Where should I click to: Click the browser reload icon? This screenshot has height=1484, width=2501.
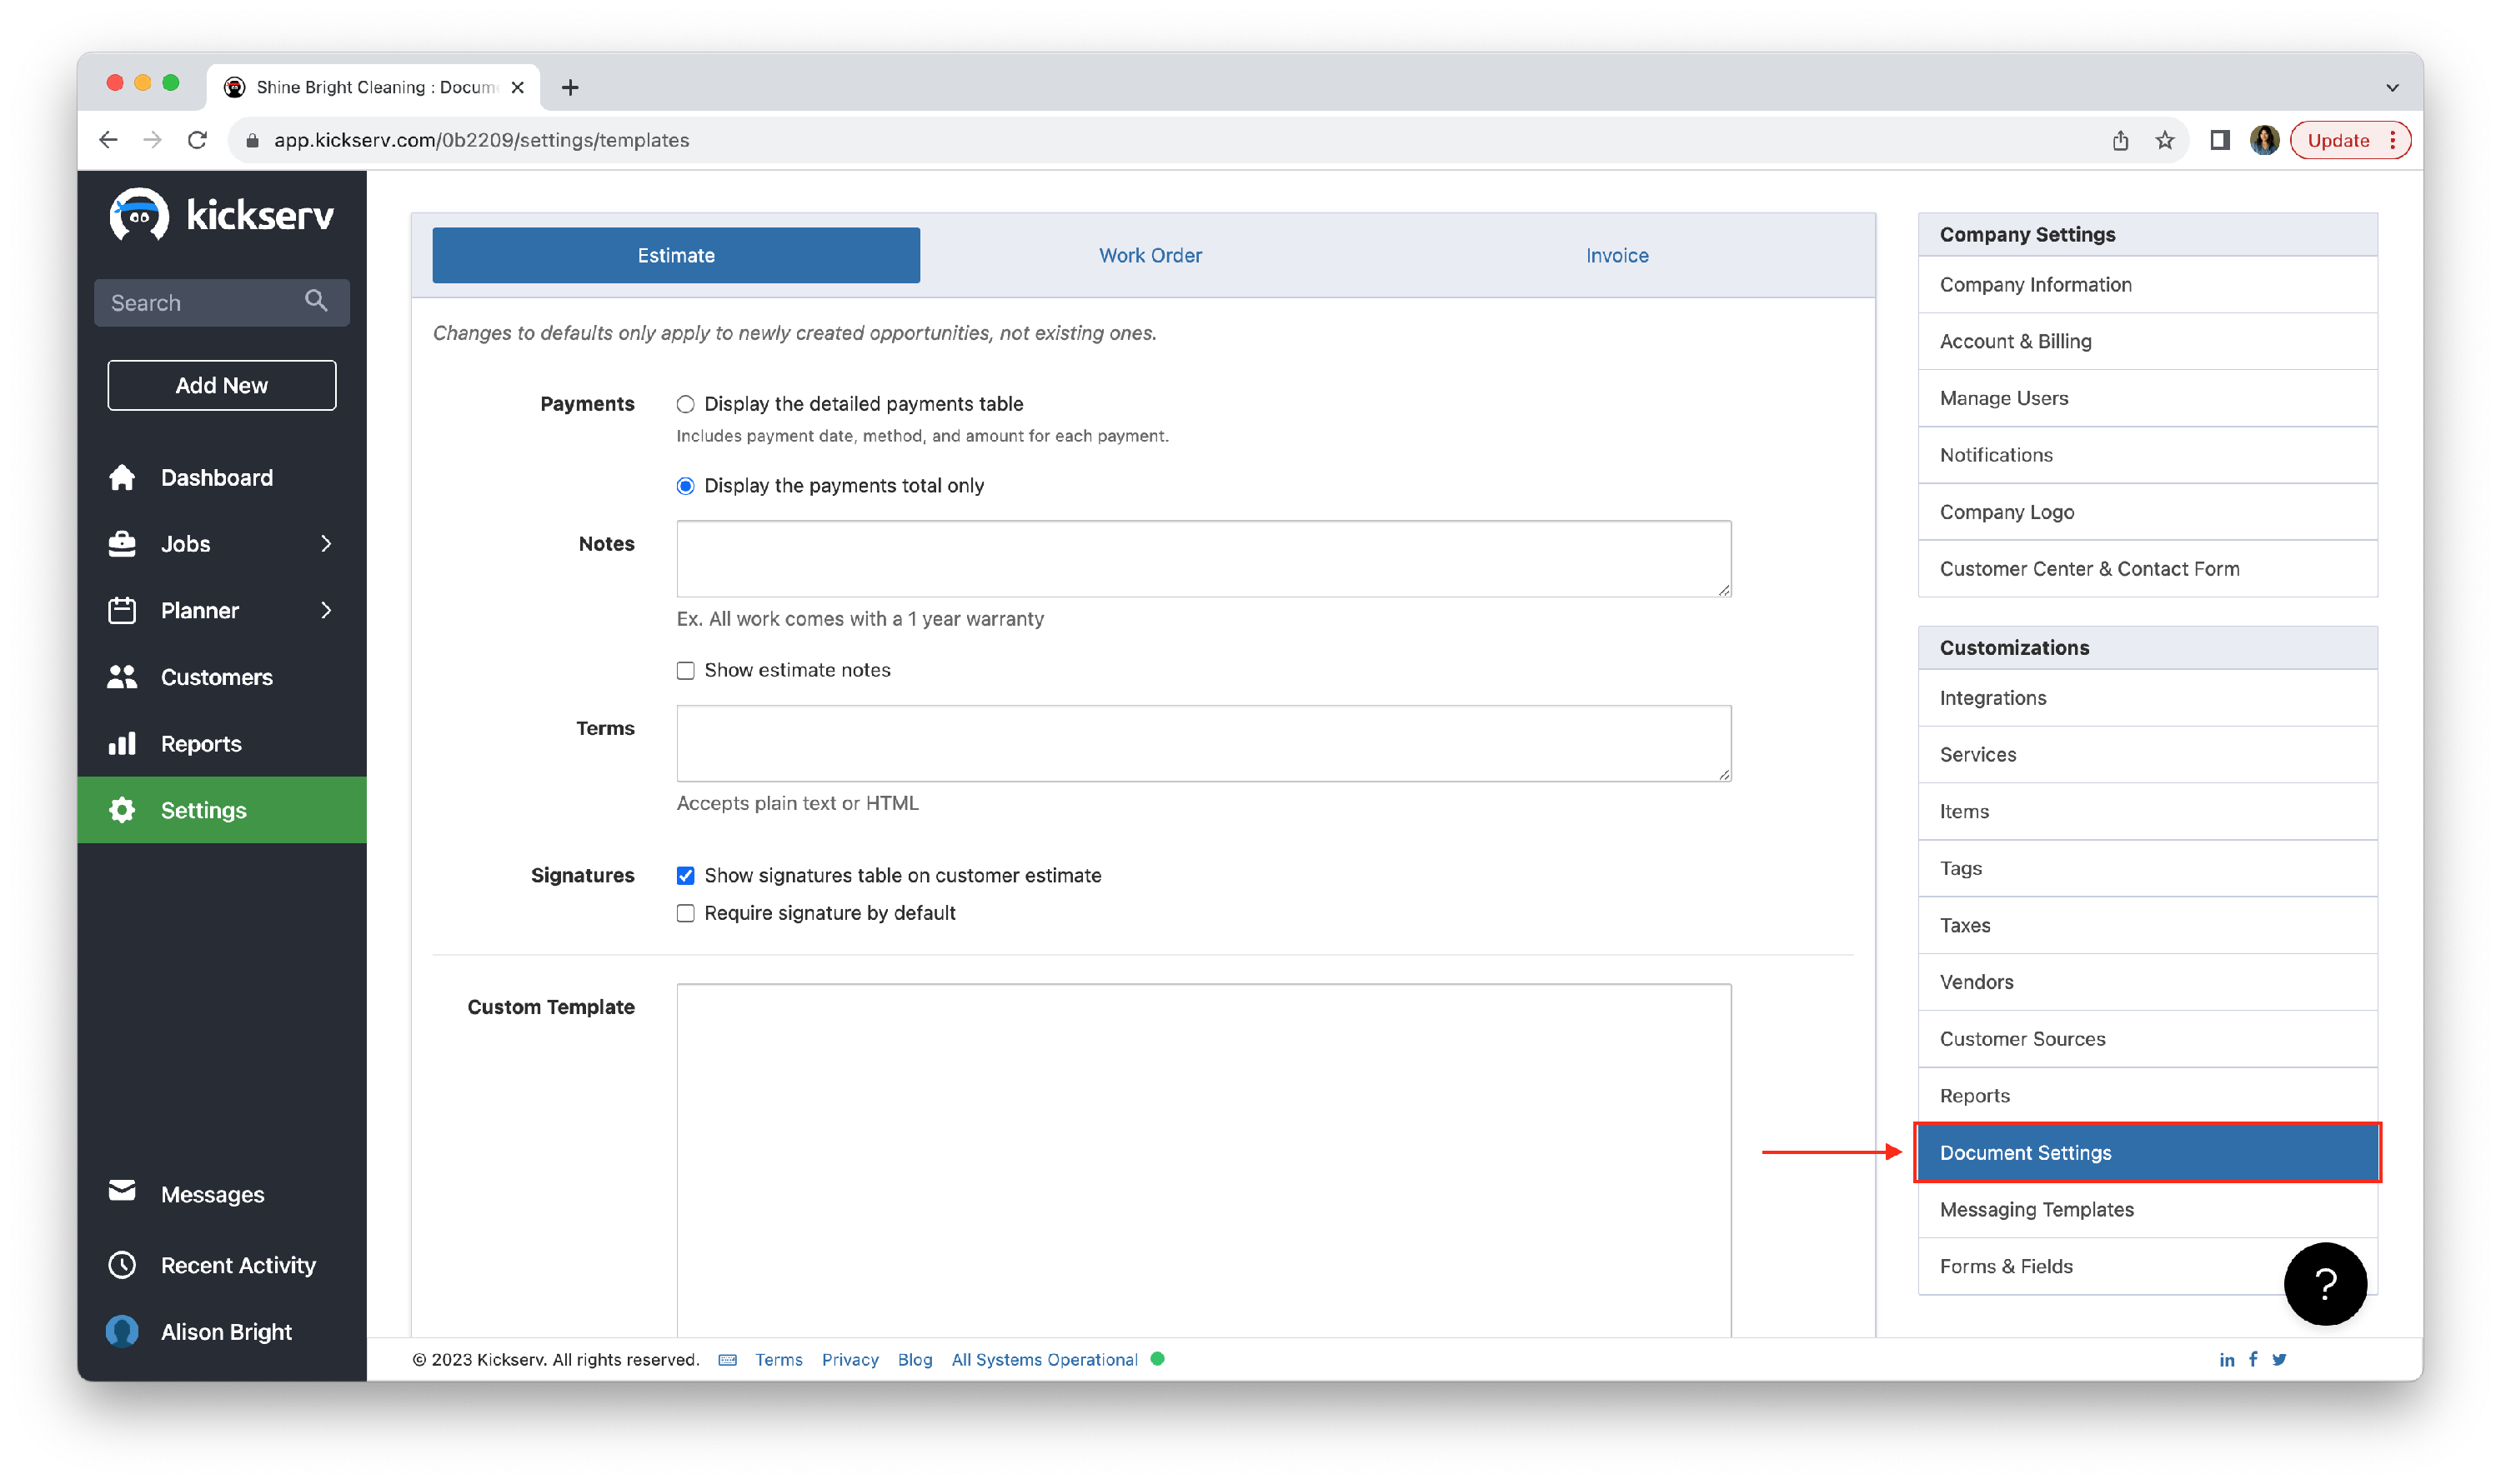click(197, 140)
